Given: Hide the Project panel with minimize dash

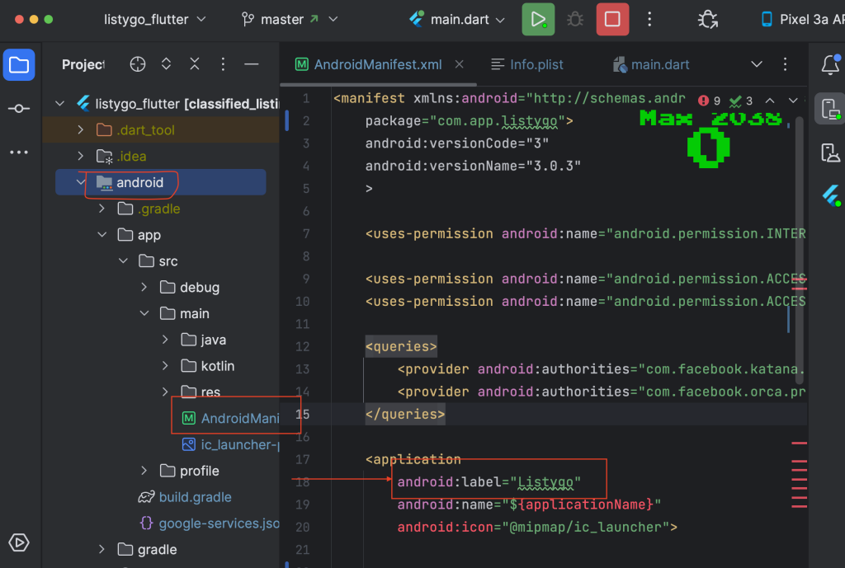Looking at the screenshot, I should pyautogui.click(x=251, y=64).
